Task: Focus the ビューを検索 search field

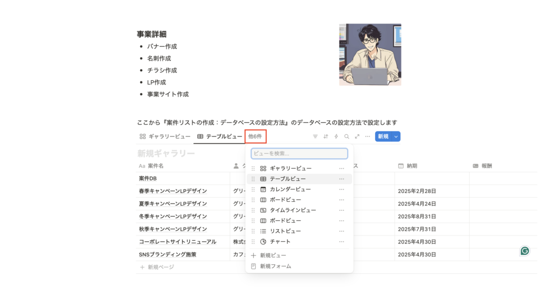Action: pyautogui.click(x=299, y=154)
